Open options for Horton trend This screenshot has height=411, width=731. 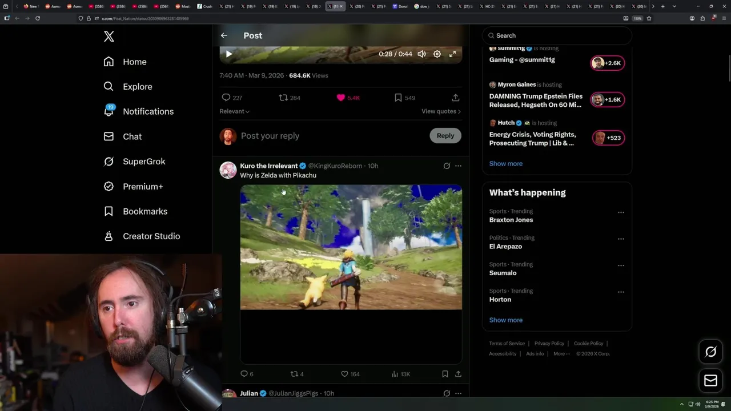[x=621, y=292]
